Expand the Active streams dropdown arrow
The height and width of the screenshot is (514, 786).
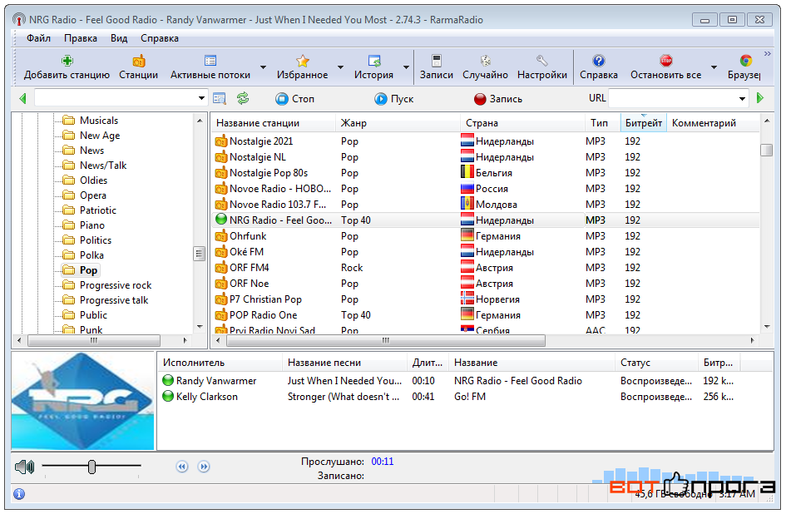tap(263, 67)
